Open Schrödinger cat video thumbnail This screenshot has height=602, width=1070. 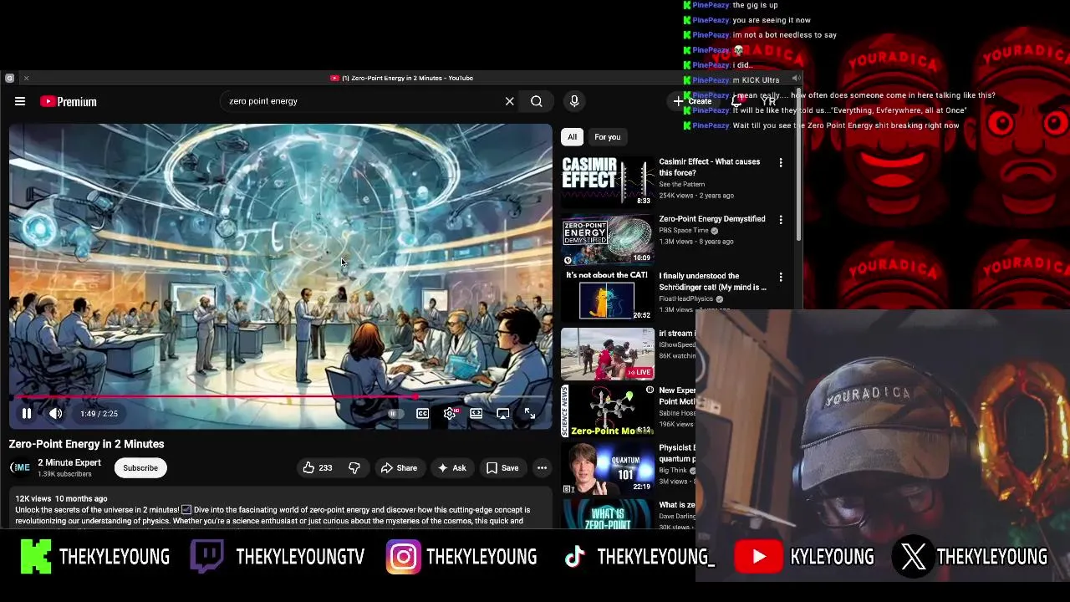click(608, 296)
